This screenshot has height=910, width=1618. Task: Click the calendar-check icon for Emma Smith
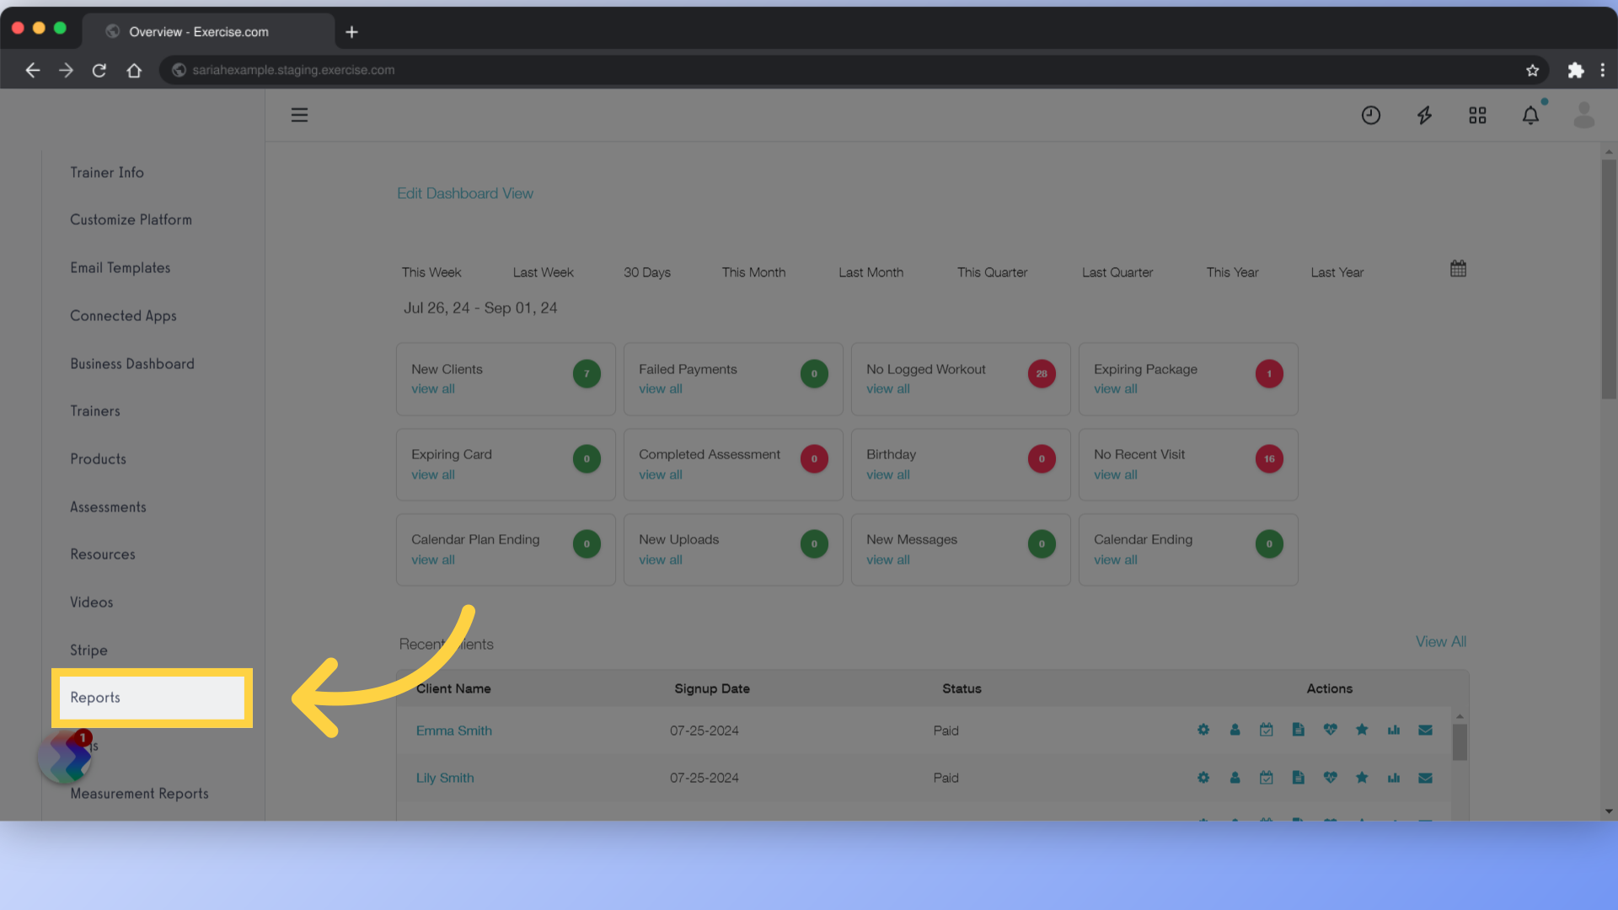(1267, 730)
